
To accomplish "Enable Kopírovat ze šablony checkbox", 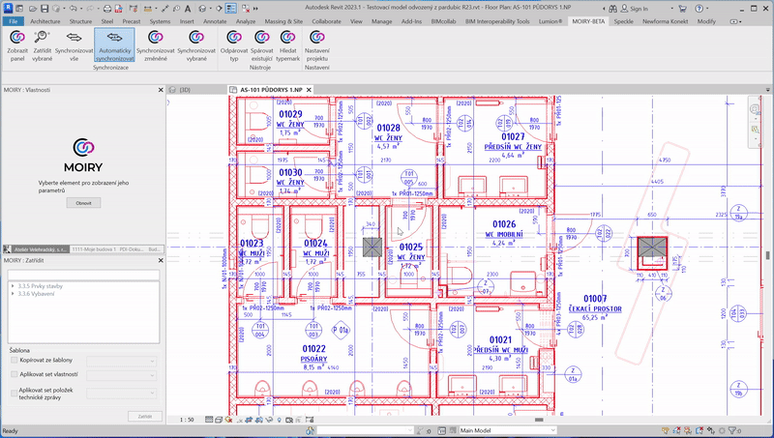I will 14,360.
